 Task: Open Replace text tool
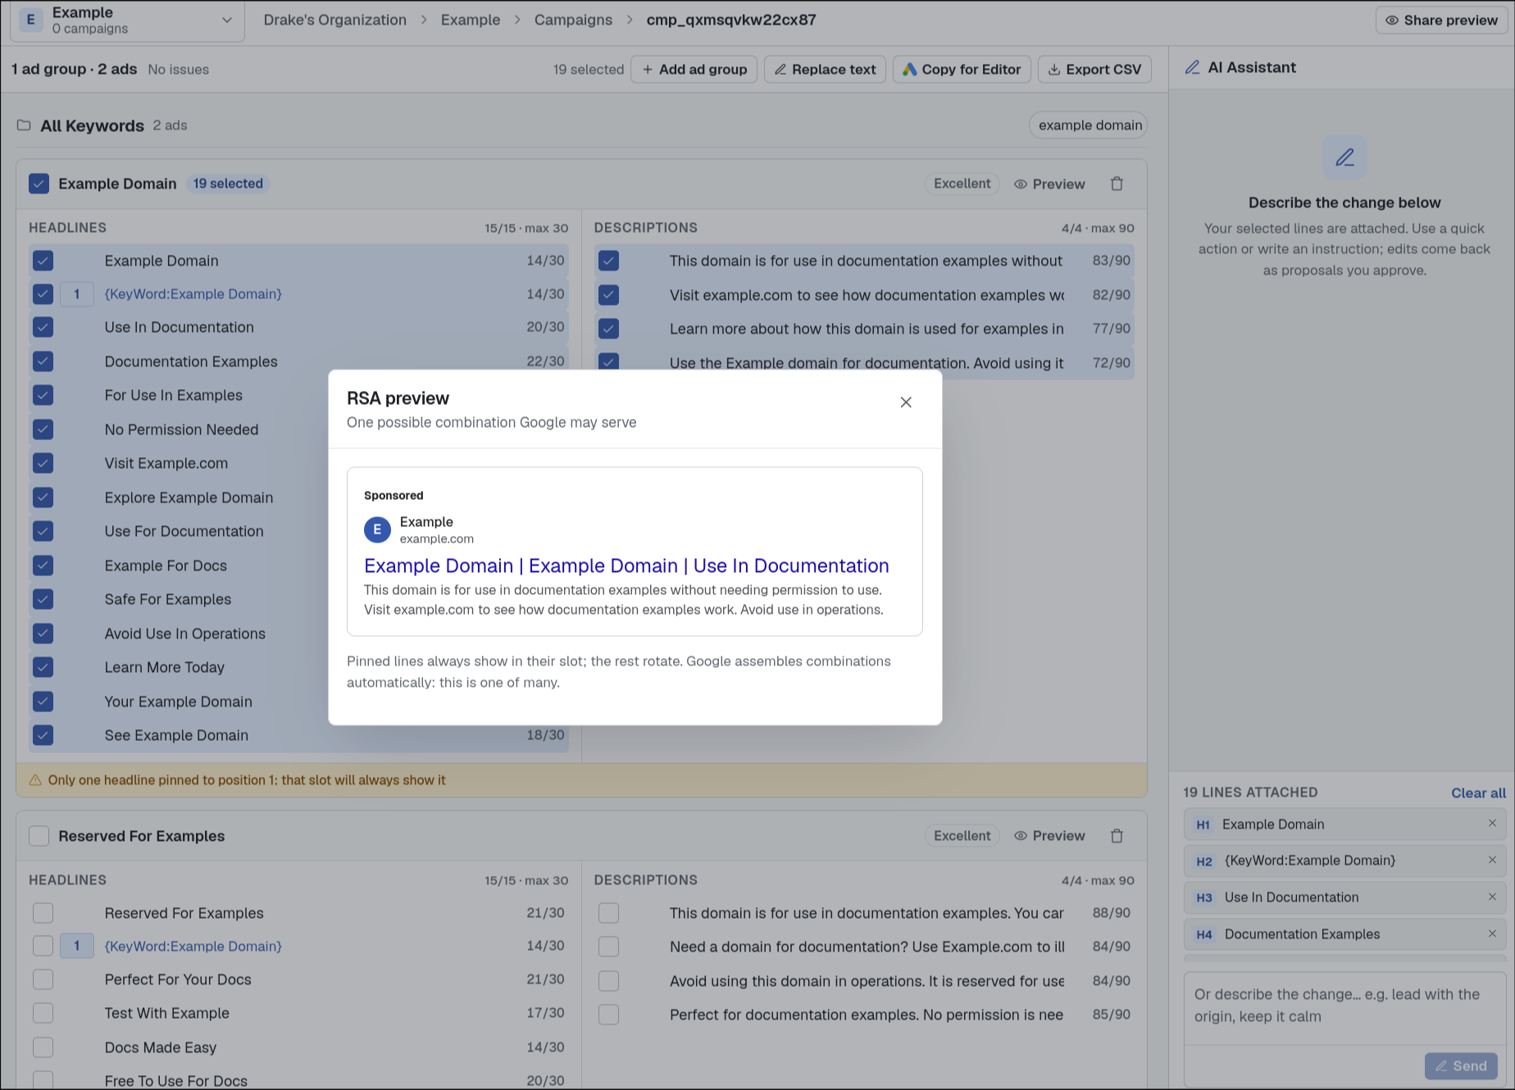click(x=825, y=70)
